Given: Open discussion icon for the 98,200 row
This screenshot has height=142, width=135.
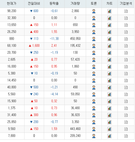Looking at the screenshot, I should (94, 11).
